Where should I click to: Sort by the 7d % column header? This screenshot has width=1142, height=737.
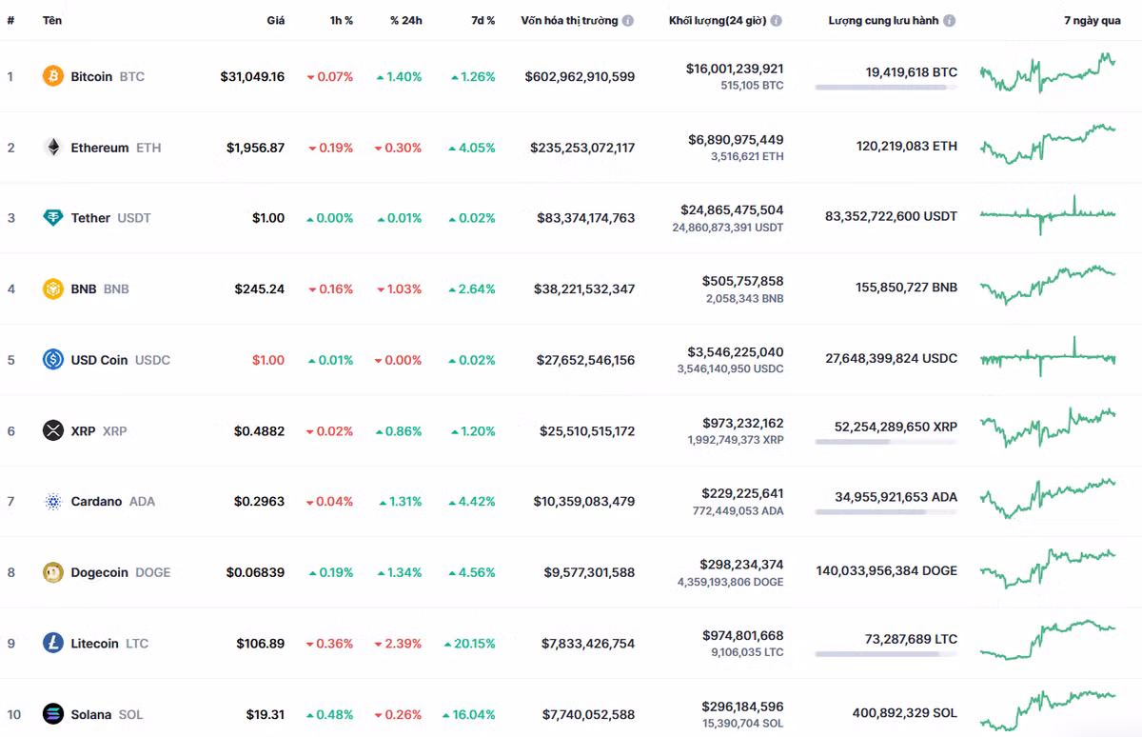click(x=483, y=19)
